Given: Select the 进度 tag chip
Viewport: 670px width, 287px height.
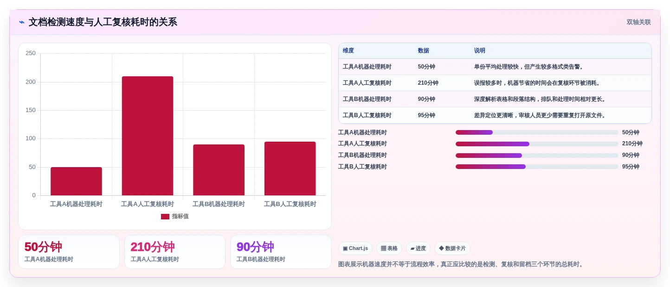Looking at the screenshot, I should point(418,249).
